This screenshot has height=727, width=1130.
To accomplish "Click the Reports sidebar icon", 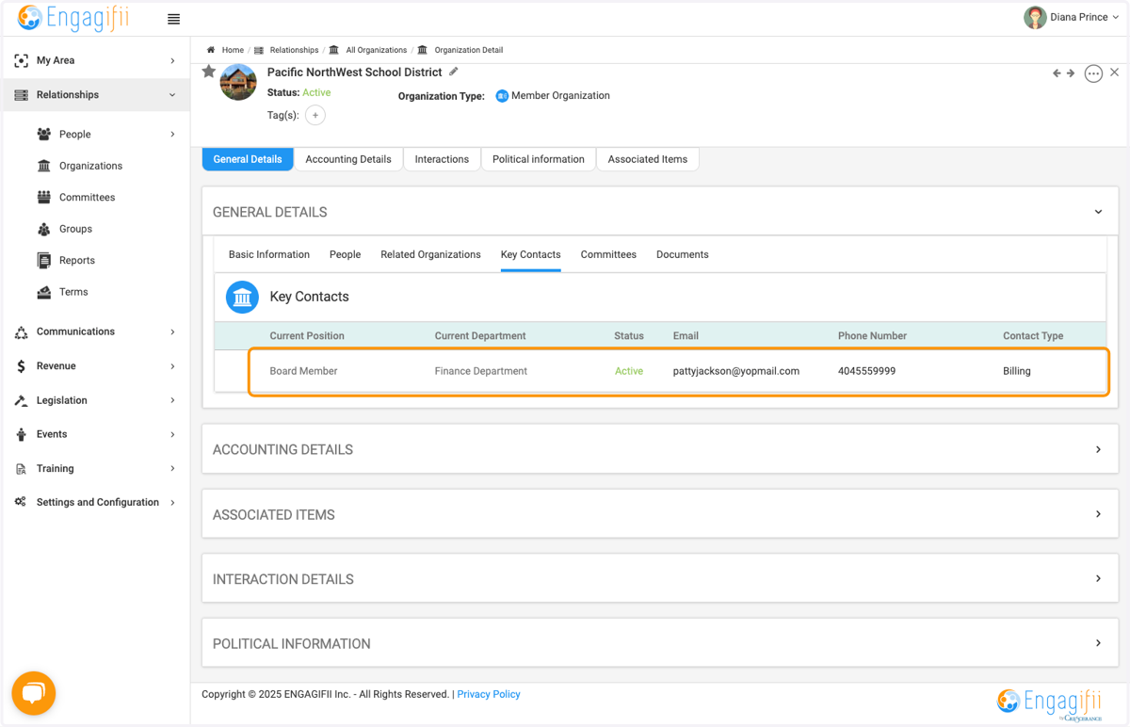I will (44, 260).
